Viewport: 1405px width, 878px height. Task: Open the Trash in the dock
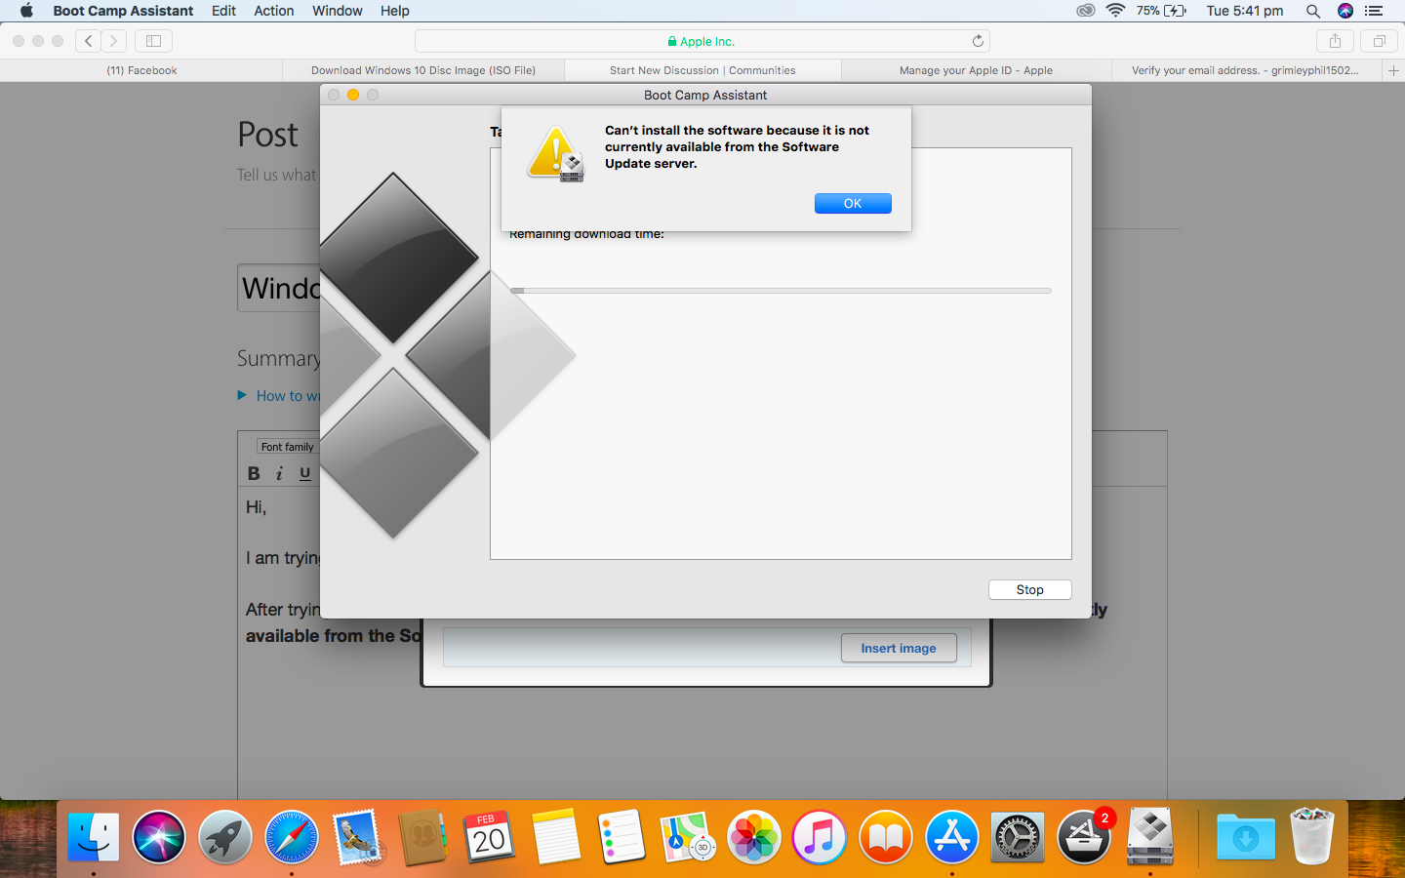coord(1311,838)
